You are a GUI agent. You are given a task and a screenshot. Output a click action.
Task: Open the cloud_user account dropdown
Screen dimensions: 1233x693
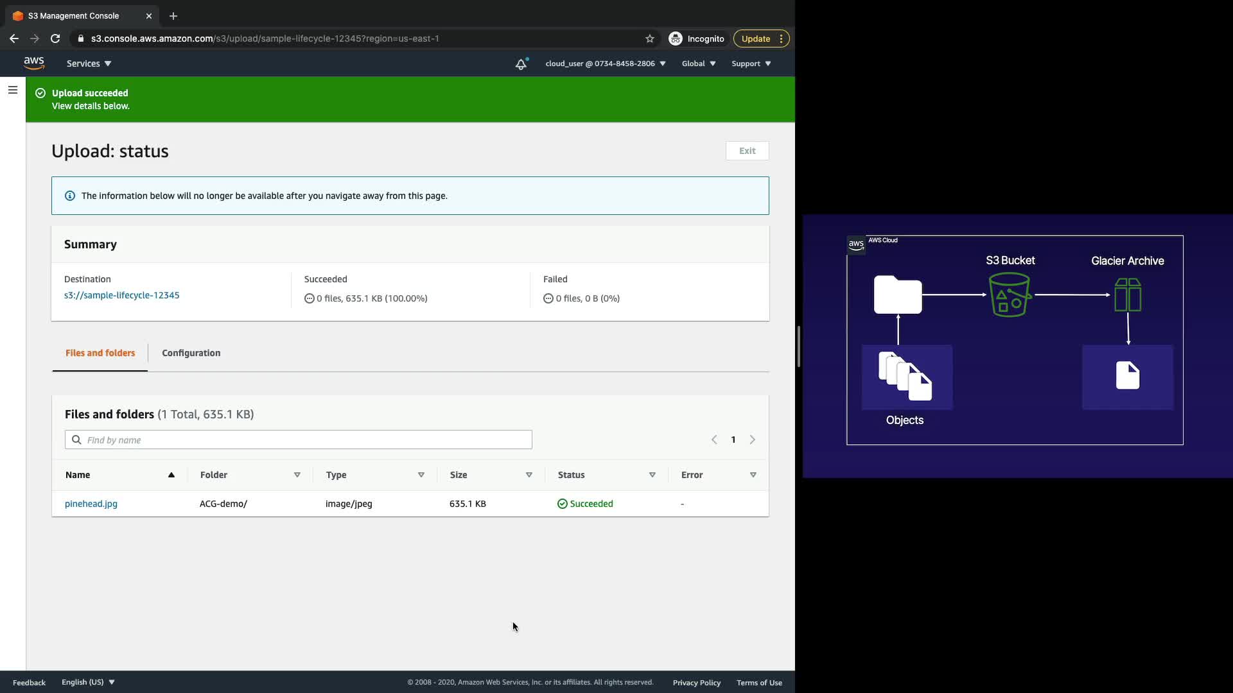(605, 64)
